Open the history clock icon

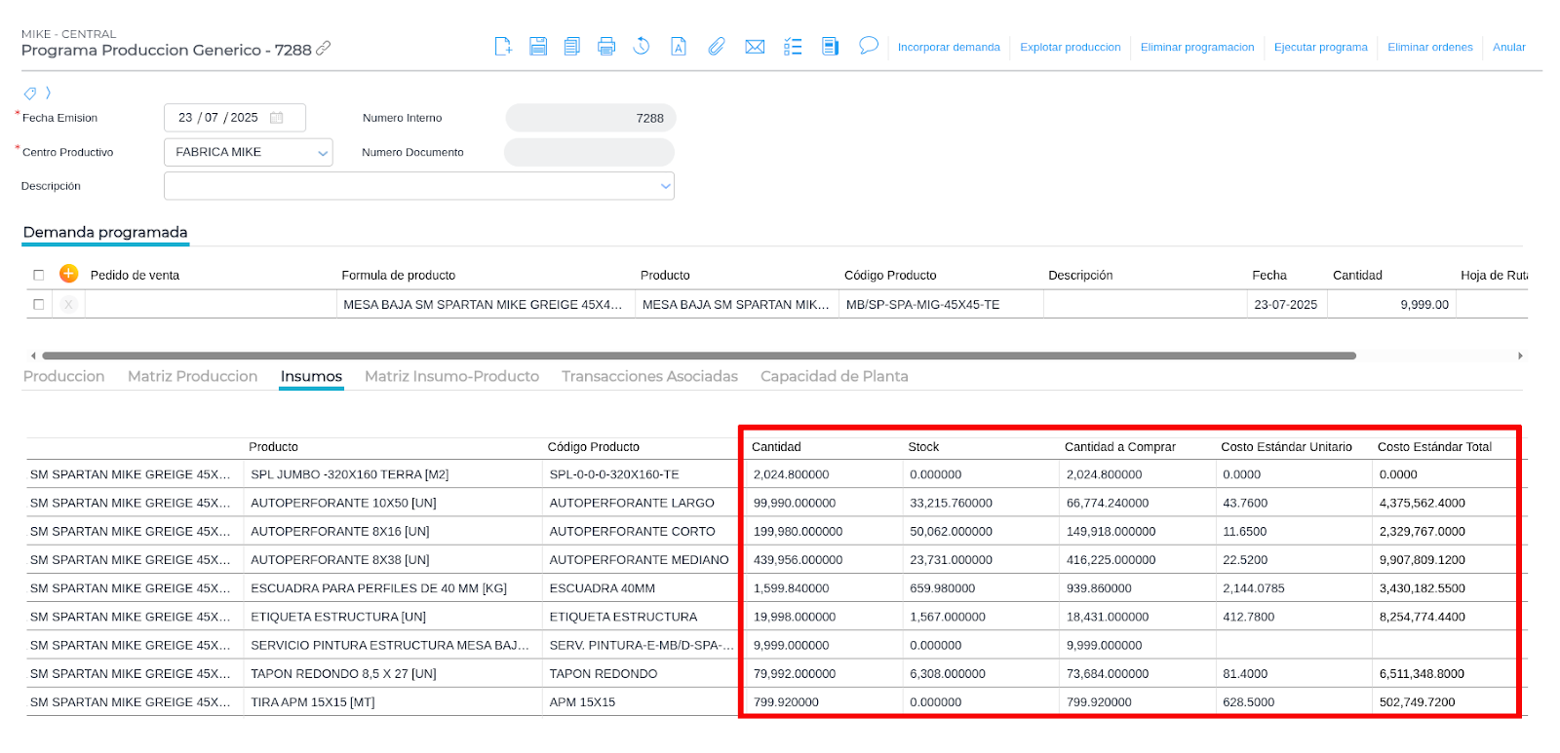pos(642,46)
